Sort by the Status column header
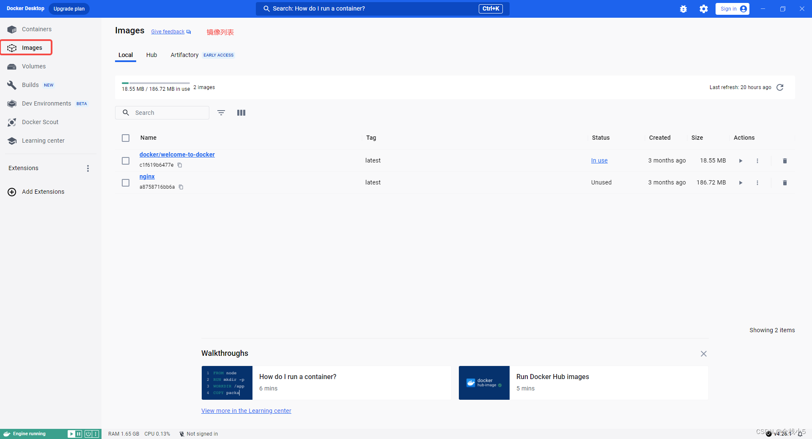The width and height of the screenshot is (812, 439). point(601,138)
